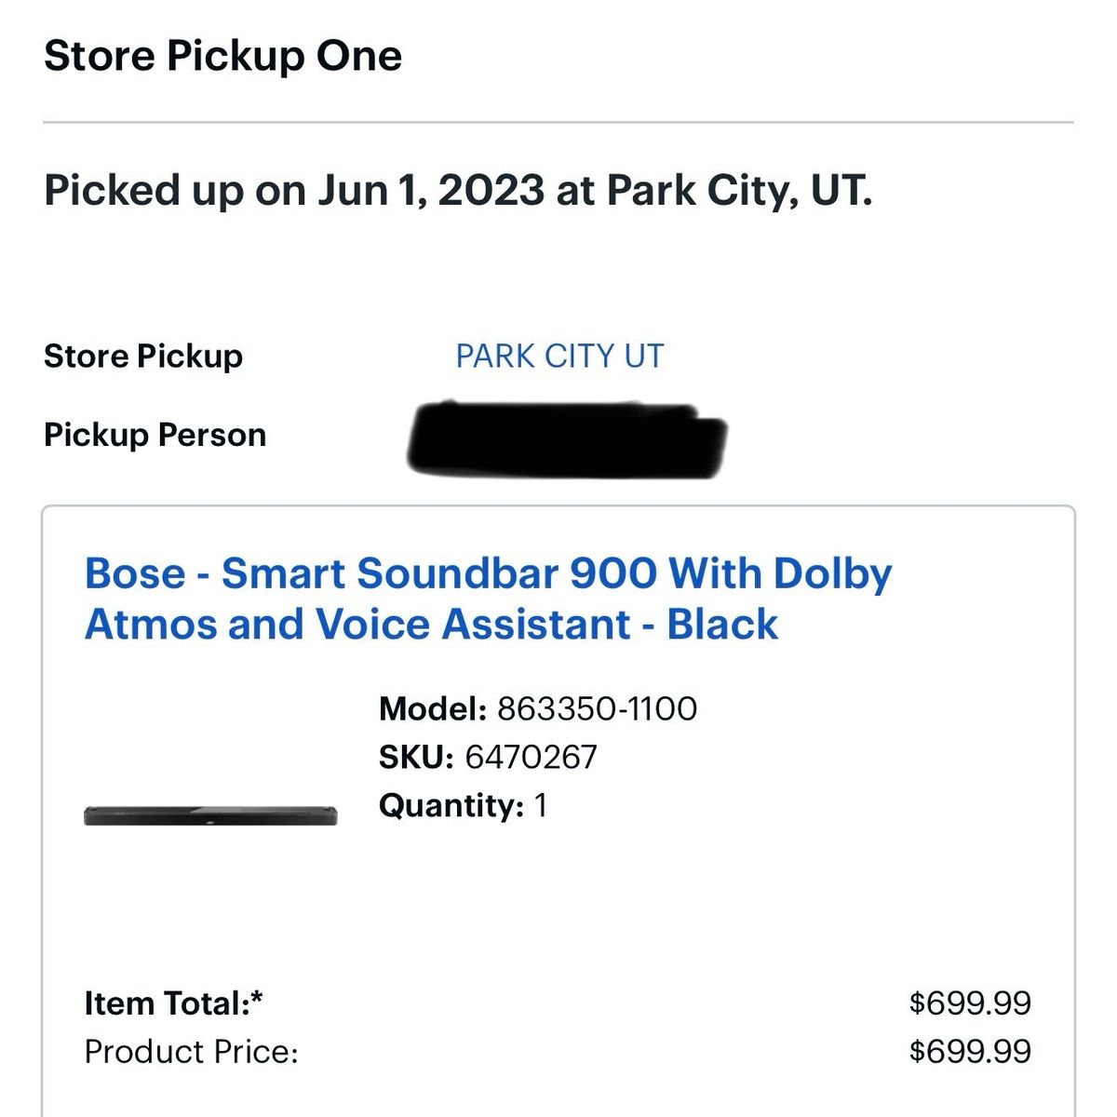The width and height of the screenshot is (1117, 1117).
Task: Click the Store Pickup label
Action: point(143,357)
